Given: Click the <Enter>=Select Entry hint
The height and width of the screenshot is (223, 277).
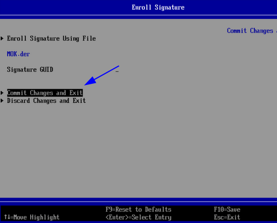Looking at the screenshot, I should tap(138, 217).
